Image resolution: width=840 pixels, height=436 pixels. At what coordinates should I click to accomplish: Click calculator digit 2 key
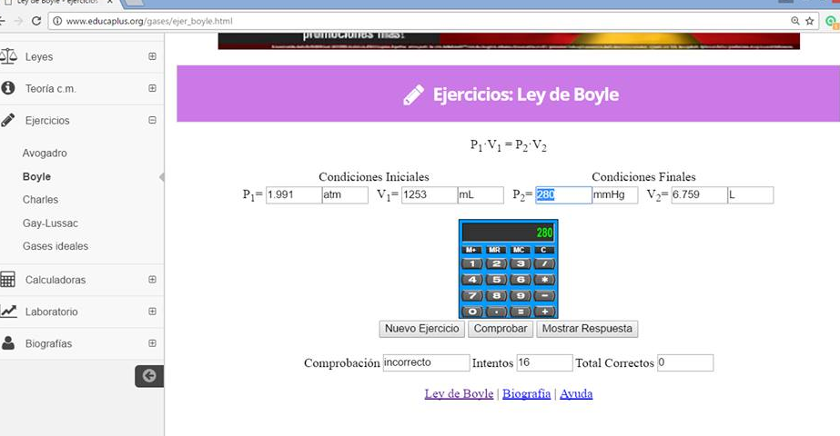tap(496, 263)
